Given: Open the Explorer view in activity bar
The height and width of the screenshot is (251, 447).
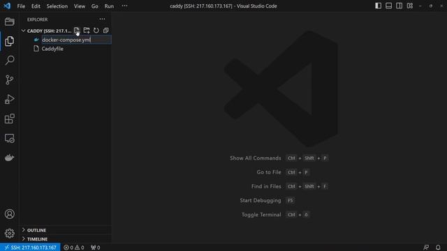Looking at the screenshot, I should coord(9,41).
